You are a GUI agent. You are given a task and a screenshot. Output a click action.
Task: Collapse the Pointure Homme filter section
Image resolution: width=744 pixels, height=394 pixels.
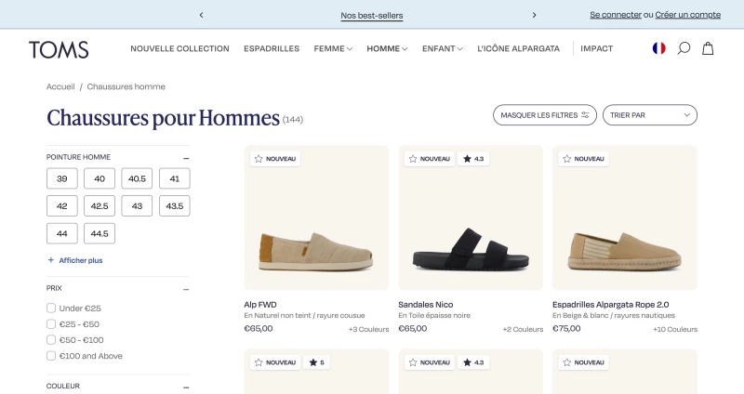tap(186, 158)
